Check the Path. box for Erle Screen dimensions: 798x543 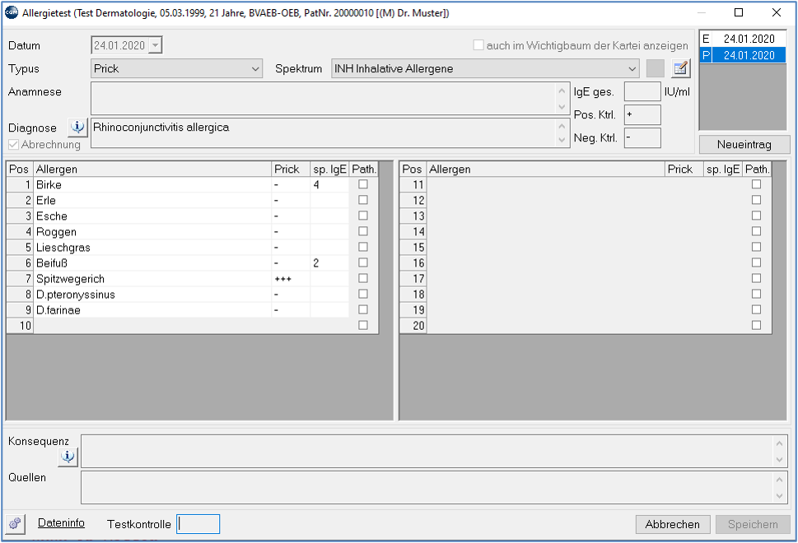pyautogui.click(x=363, y=200)
